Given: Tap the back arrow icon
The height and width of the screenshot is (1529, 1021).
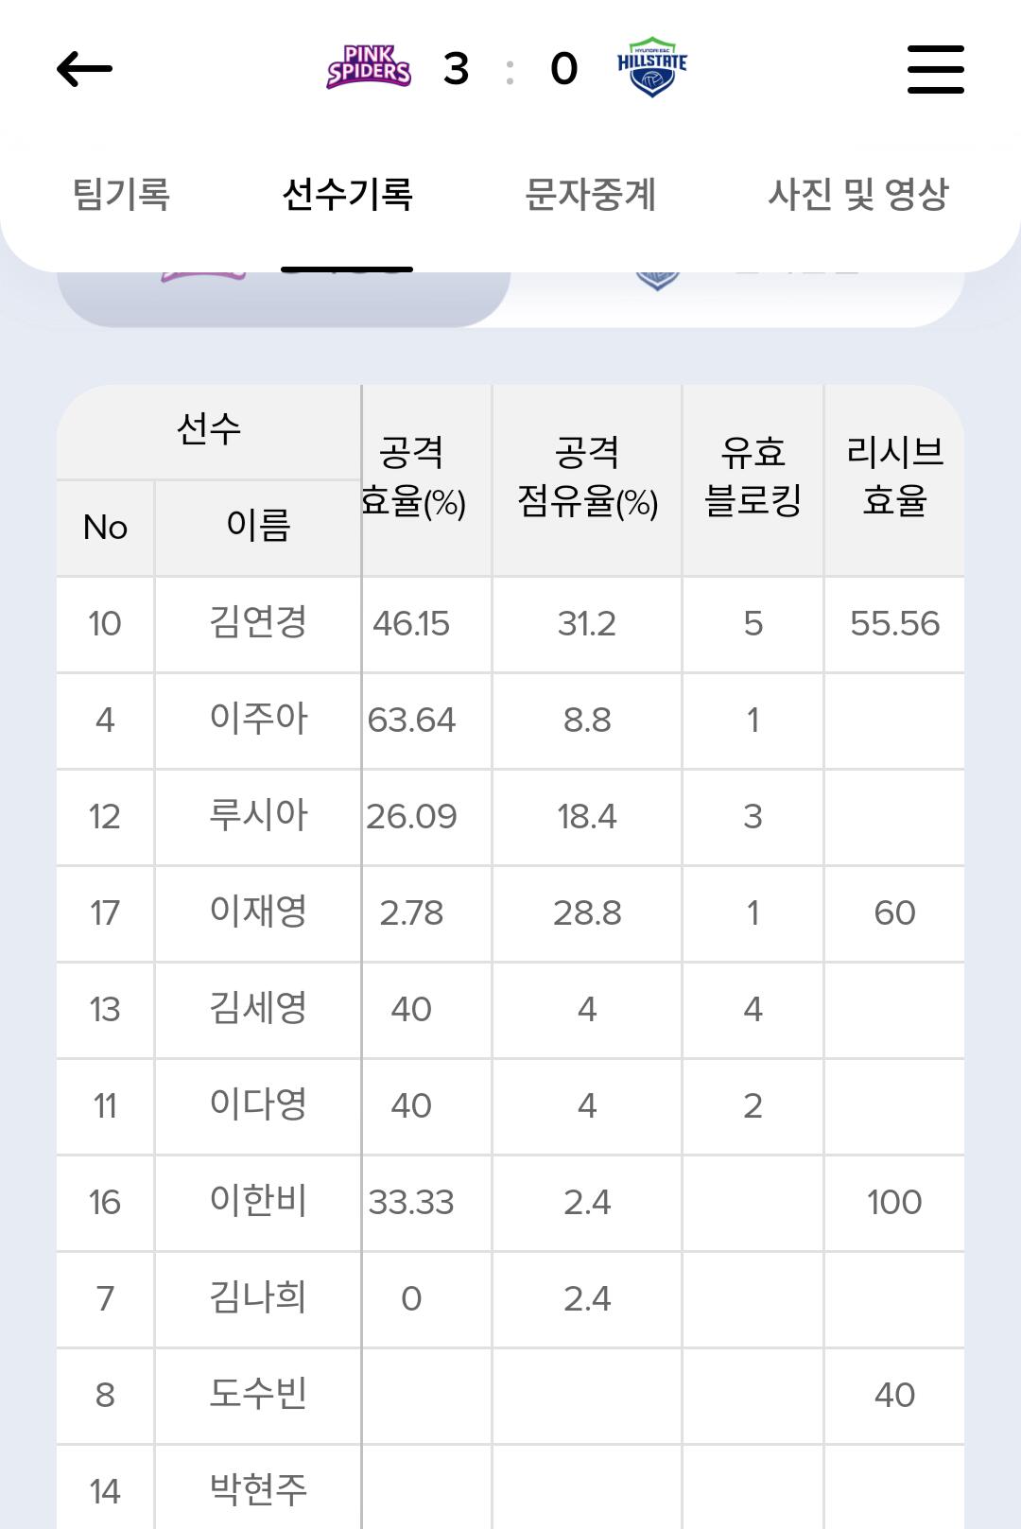Looking at the screenshot, I should tap(84, 69).
